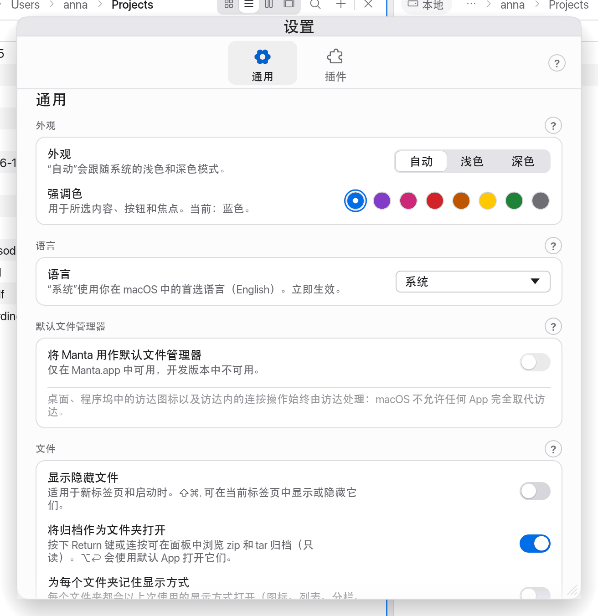Viewport: 598px width, 616px height.
Task: Switch to the 插件 (Plugins) tab
Action: (335, 63)
